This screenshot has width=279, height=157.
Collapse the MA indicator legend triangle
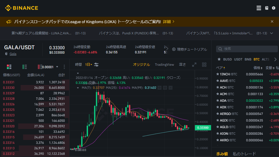click(x=78, y=88)
